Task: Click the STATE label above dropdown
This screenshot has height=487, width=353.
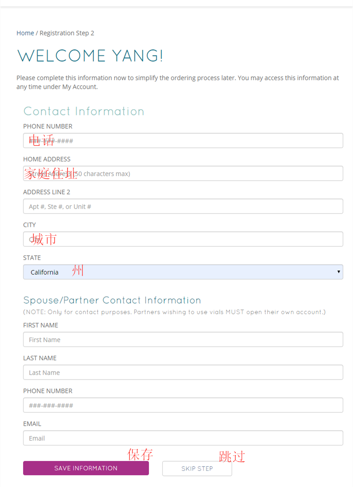Action: click(x=32, y=257)
